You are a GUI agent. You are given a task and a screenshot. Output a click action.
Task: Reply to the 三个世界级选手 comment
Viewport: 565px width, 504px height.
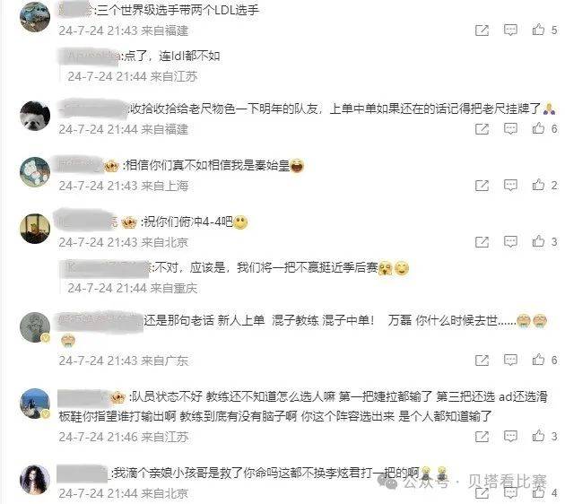(510, 30)
